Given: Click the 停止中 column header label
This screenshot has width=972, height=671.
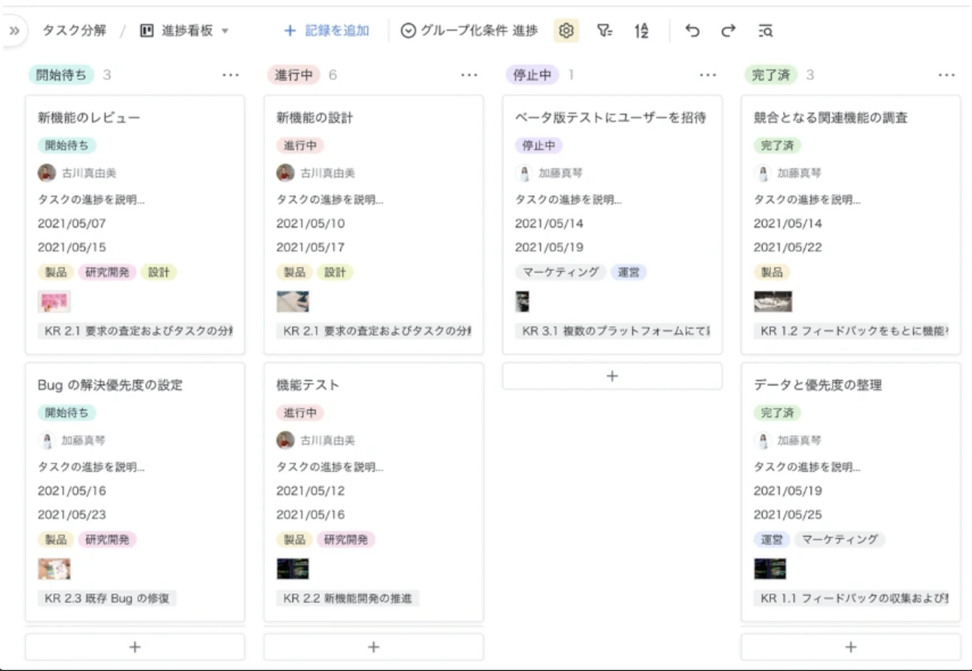Looking at the screenshot, I should tap(532, 75).
